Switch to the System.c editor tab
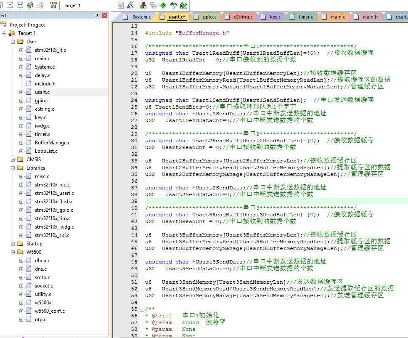This screenshot has width=408, height=338. pyautogui.click(x=137, y=17)
